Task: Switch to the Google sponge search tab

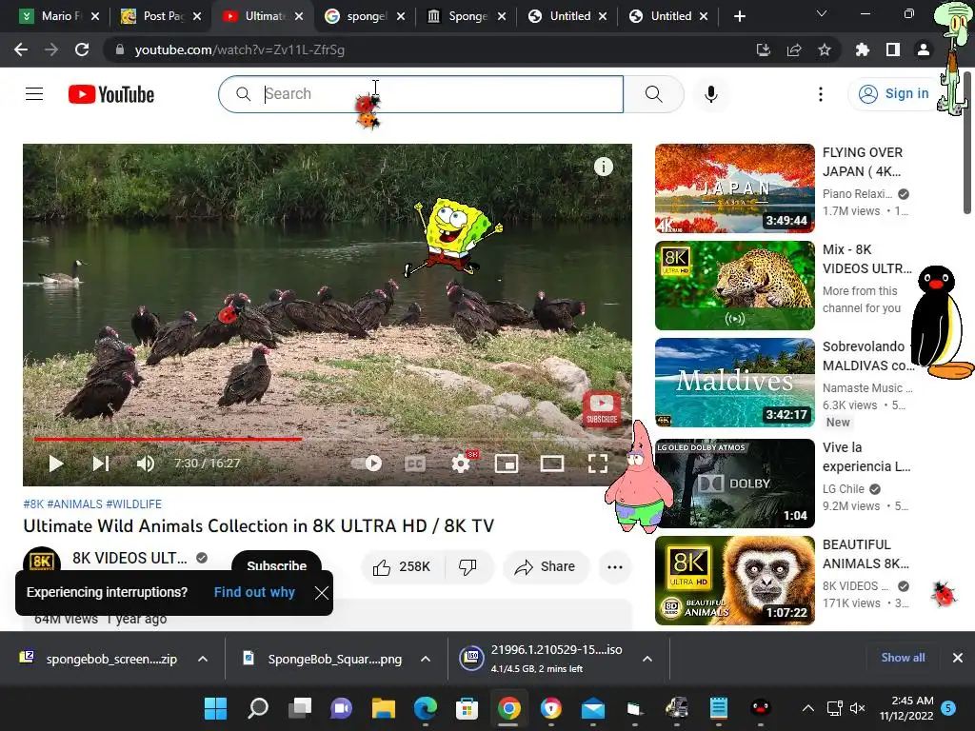Action: (x=366, y=16)
